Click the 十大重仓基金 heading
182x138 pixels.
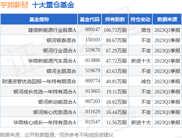[53, 5]
